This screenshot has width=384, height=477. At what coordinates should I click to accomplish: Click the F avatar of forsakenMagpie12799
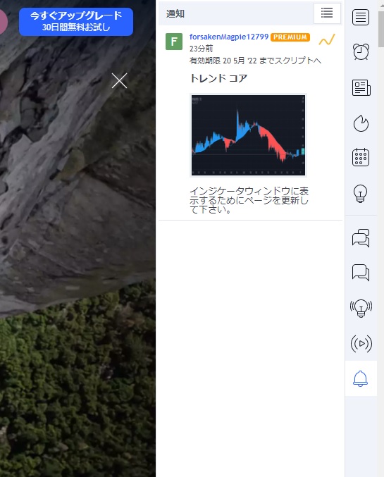(x=174, y=42)
